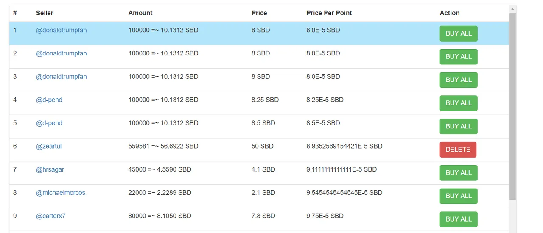Click BUY ALL for 8.25 SBD offer
The image size is (543, 233).
[x=459, y=103]
